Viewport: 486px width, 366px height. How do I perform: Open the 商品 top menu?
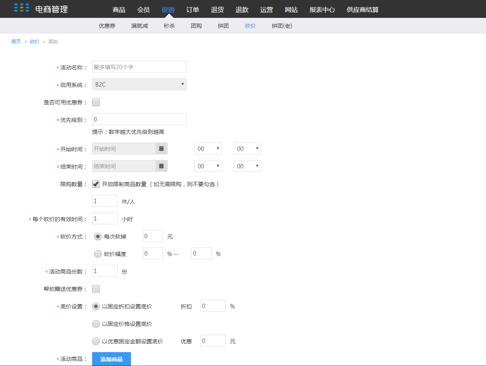(x=119, y=10)
